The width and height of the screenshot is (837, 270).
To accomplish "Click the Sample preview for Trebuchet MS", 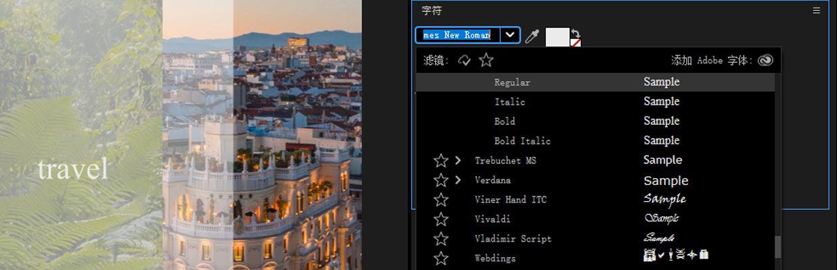I will (662, 161).
